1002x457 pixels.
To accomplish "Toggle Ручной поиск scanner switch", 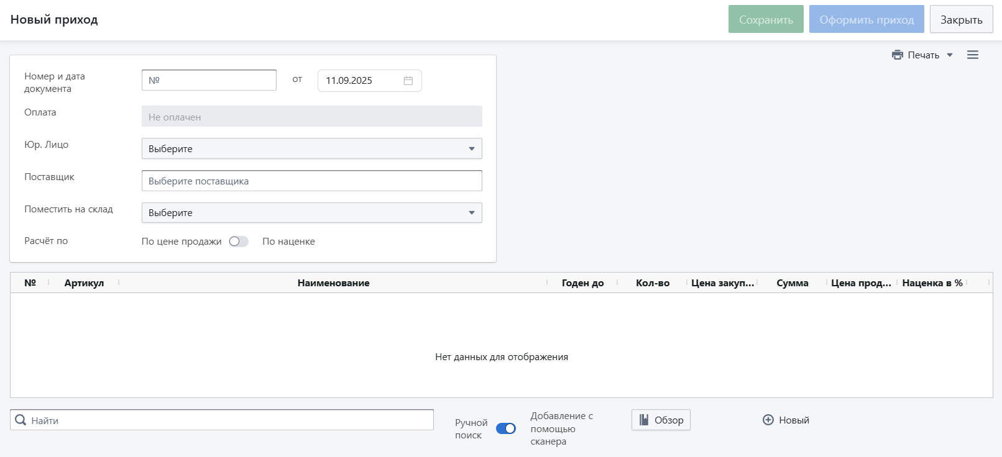I will tap(506, 428).
